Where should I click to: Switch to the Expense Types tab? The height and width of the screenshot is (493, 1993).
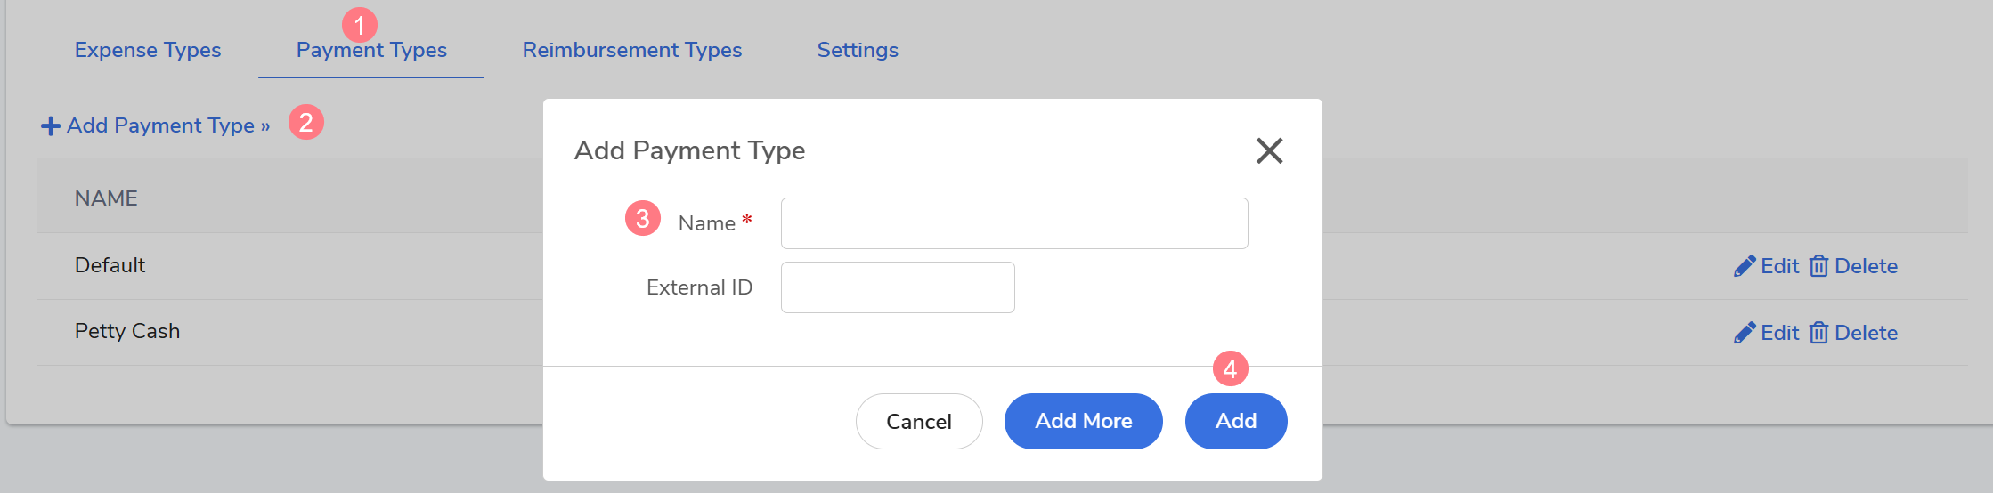tap(148, 50)
